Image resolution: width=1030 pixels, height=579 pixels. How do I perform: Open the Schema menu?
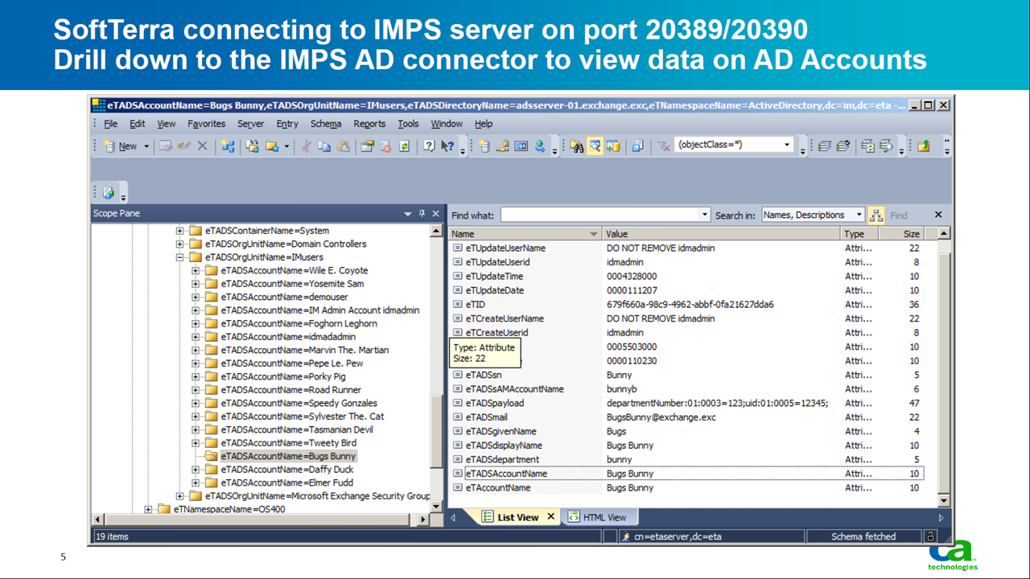pyautogui.click(x=326, y=124)
